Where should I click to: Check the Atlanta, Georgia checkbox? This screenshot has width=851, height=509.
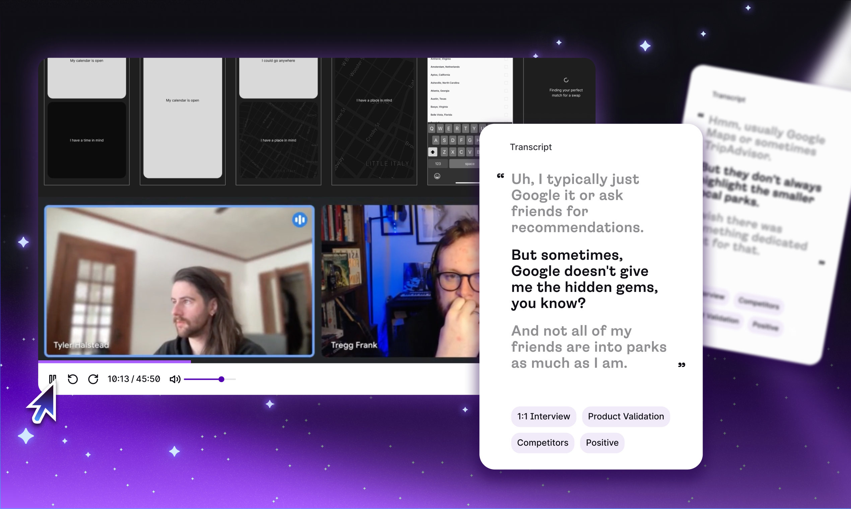click(x=506, y=91)
